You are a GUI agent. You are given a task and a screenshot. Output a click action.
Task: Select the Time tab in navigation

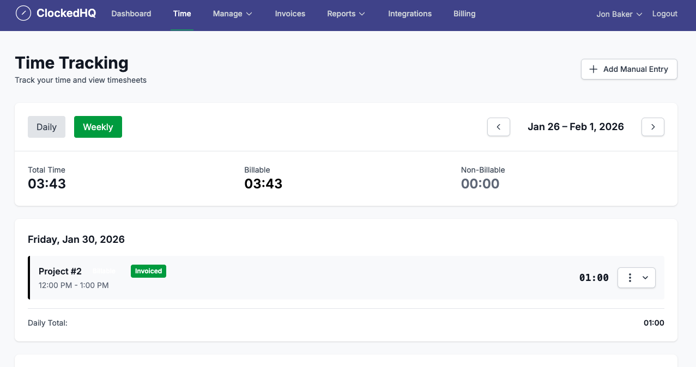tap(181, 14)
